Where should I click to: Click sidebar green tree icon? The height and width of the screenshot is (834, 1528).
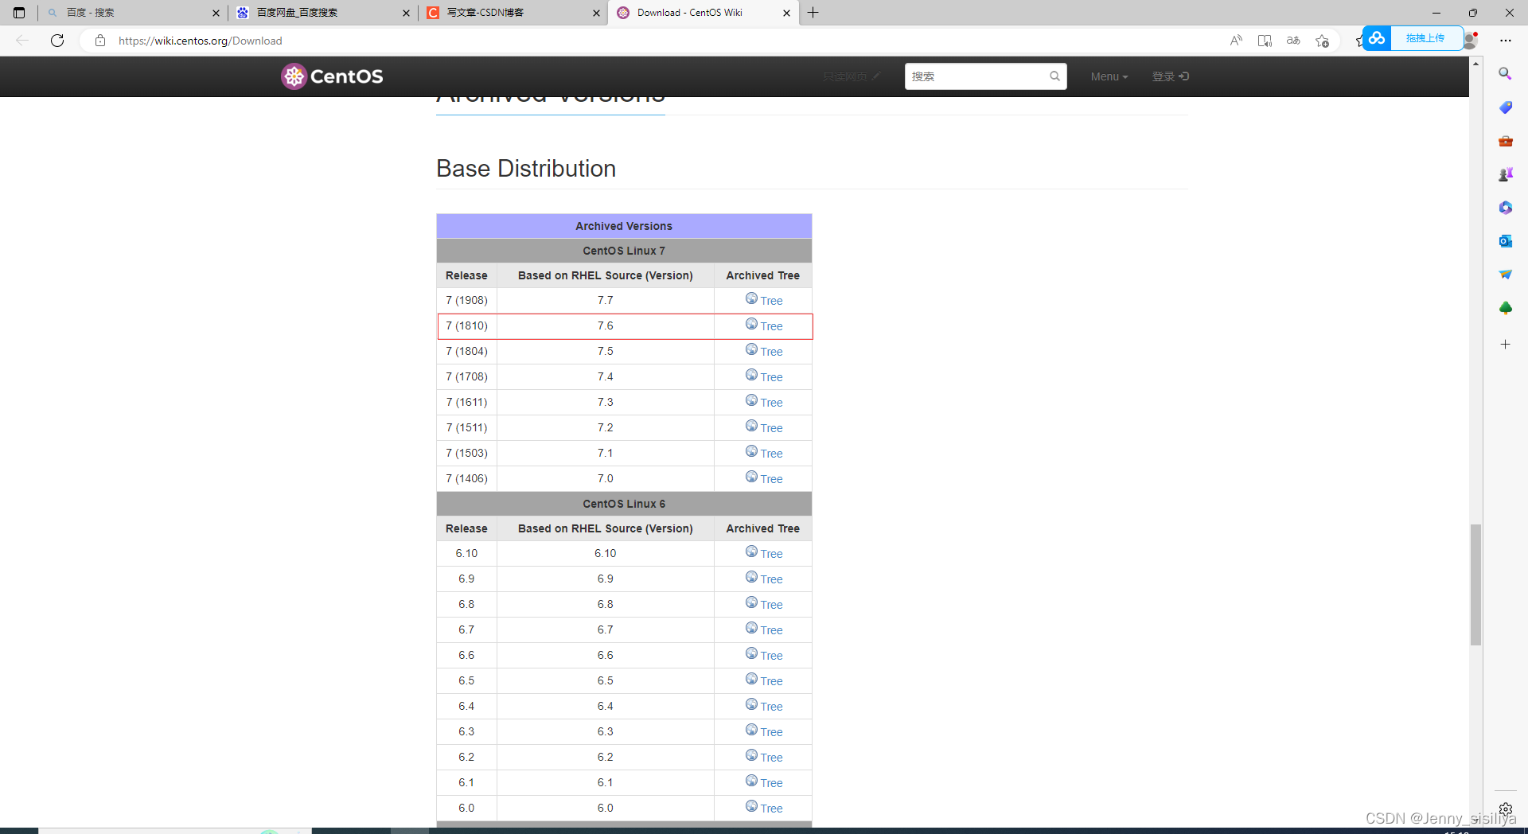[1505, 308]
